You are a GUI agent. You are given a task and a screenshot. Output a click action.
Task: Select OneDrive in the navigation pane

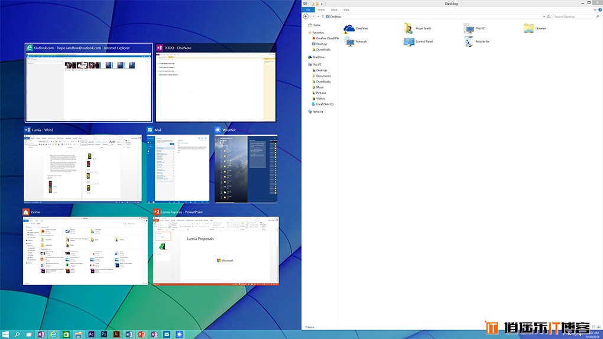[316, 57]
